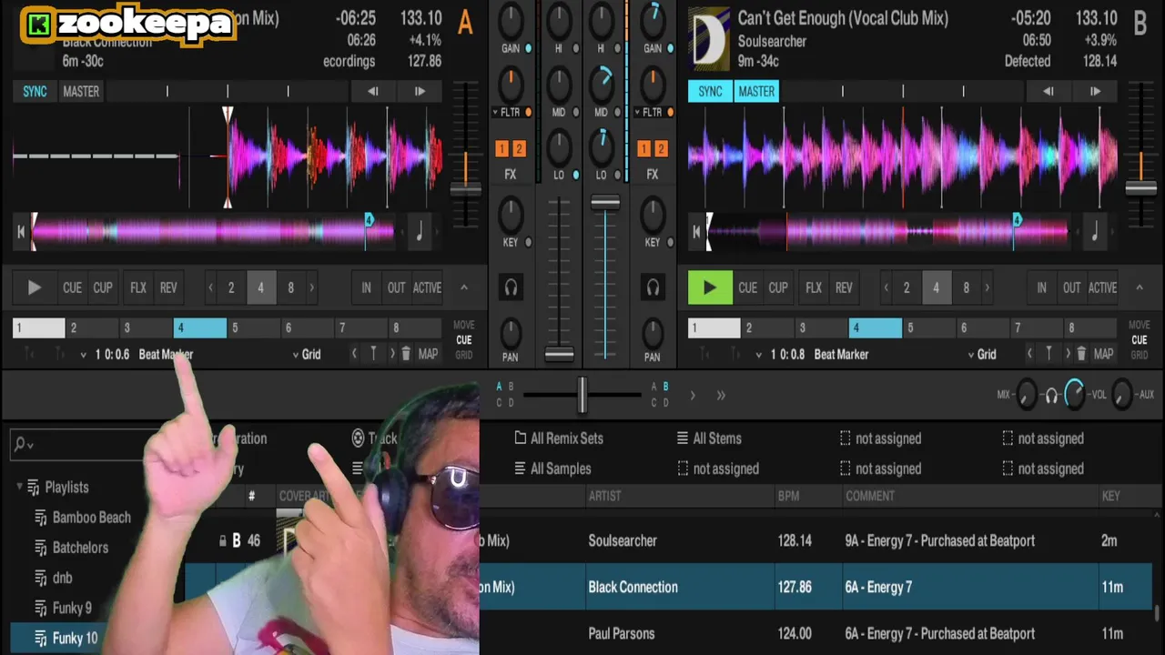Open All Stems favorite
This screenshot has width=1165, height=655.
tap(709, 438)
